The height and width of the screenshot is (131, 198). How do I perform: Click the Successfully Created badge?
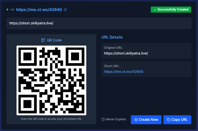(171, 10)
